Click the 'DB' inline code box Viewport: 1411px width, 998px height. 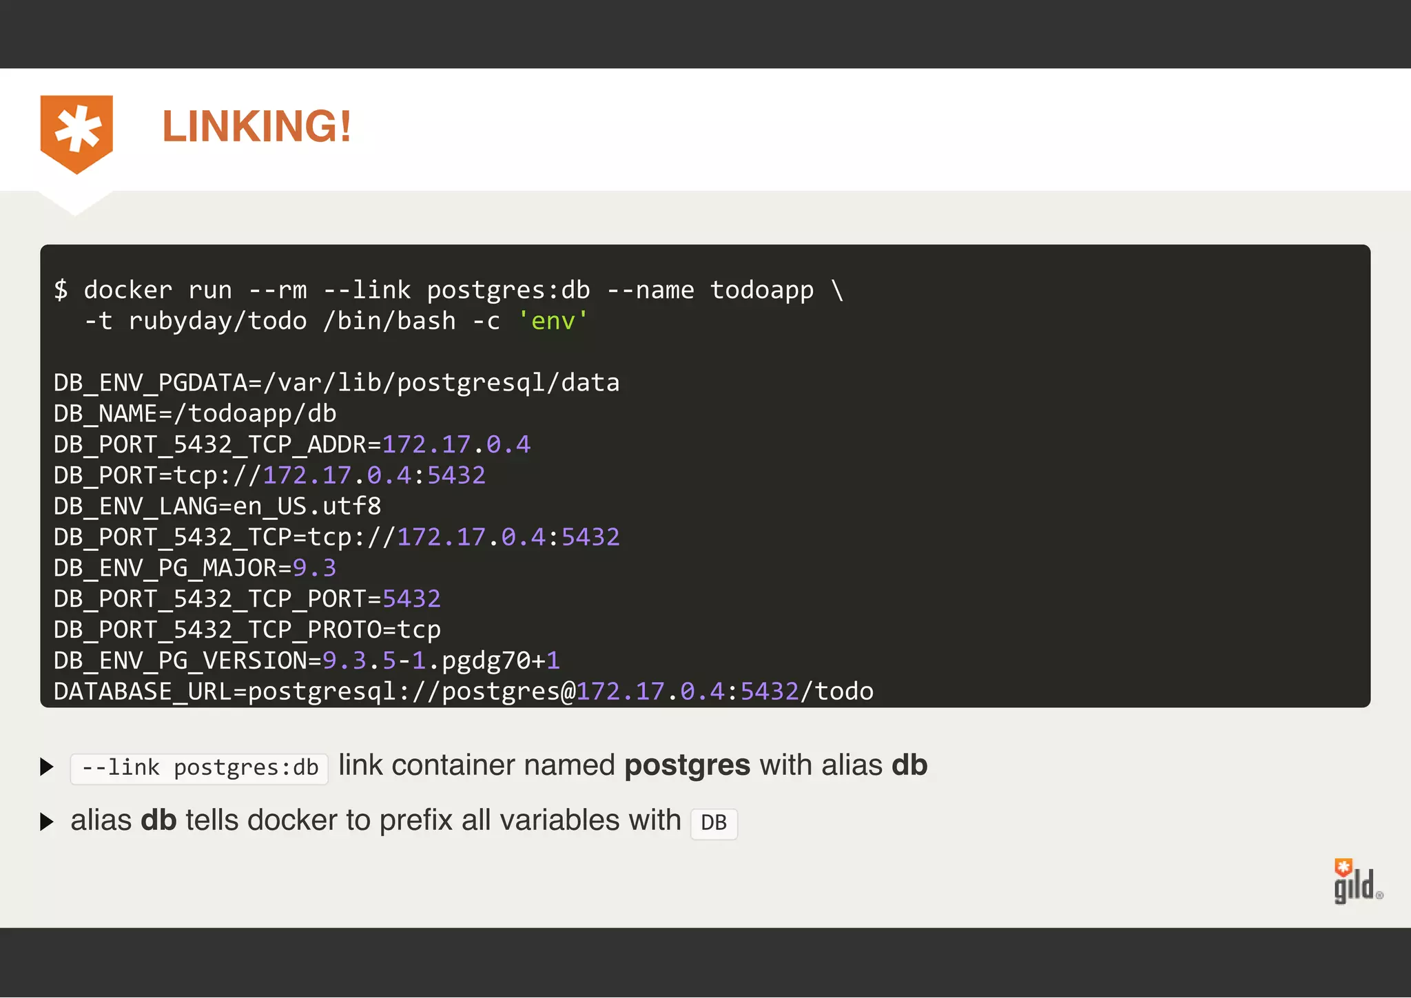click(714, 823)
